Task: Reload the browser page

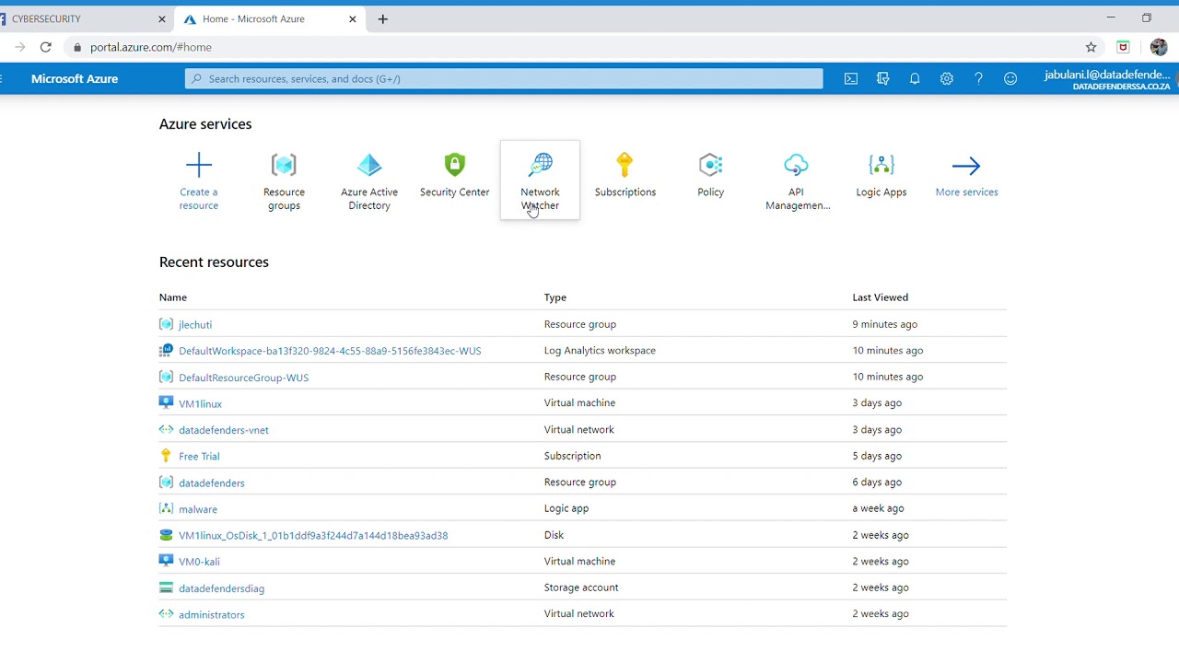Action: 46,47
